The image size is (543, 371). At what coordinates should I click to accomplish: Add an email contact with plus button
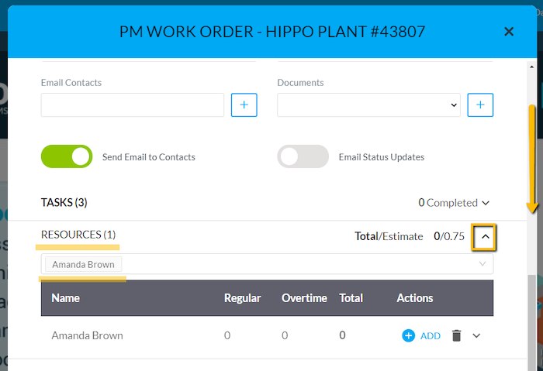244,105
